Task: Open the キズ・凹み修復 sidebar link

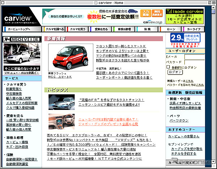Action: point(17,147)
